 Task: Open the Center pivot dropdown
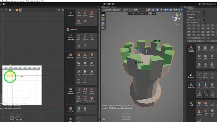pyautogui.click(x=107, y=10)
